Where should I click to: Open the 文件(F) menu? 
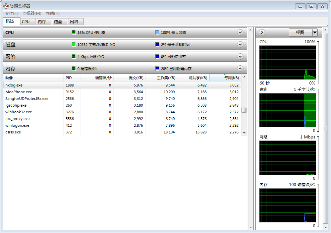[11, 13]
